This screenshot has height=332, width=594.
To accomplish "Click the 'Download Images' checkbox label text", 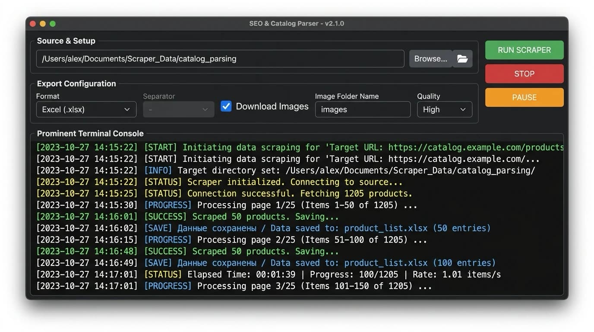I will point(272,106).
